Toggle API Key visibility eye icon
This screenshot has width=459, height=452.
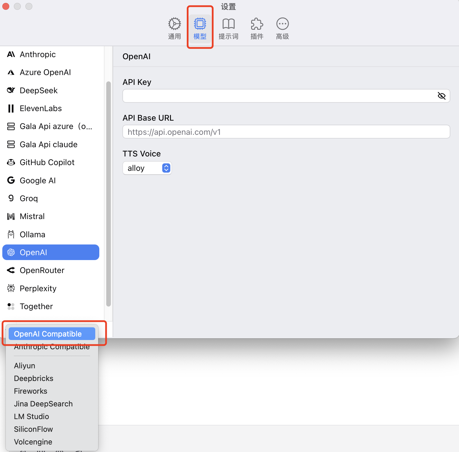[442, 96]
